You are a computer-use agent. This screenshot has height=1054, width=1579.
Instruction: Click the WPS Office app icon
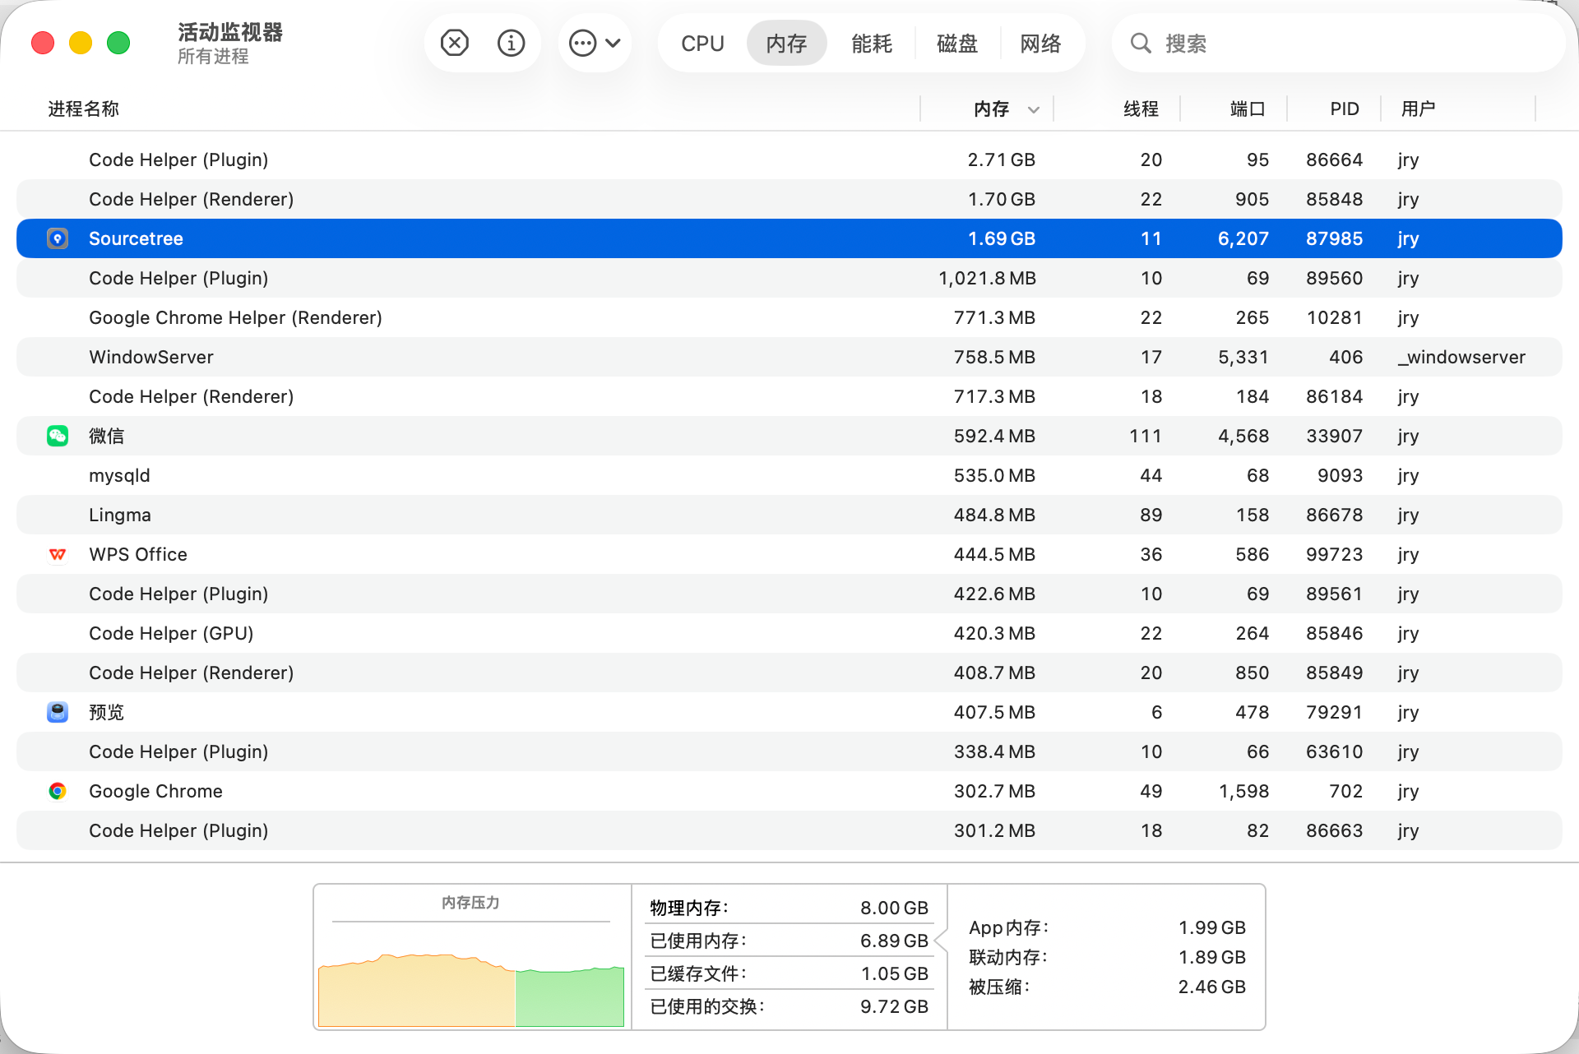coord(58,554)
